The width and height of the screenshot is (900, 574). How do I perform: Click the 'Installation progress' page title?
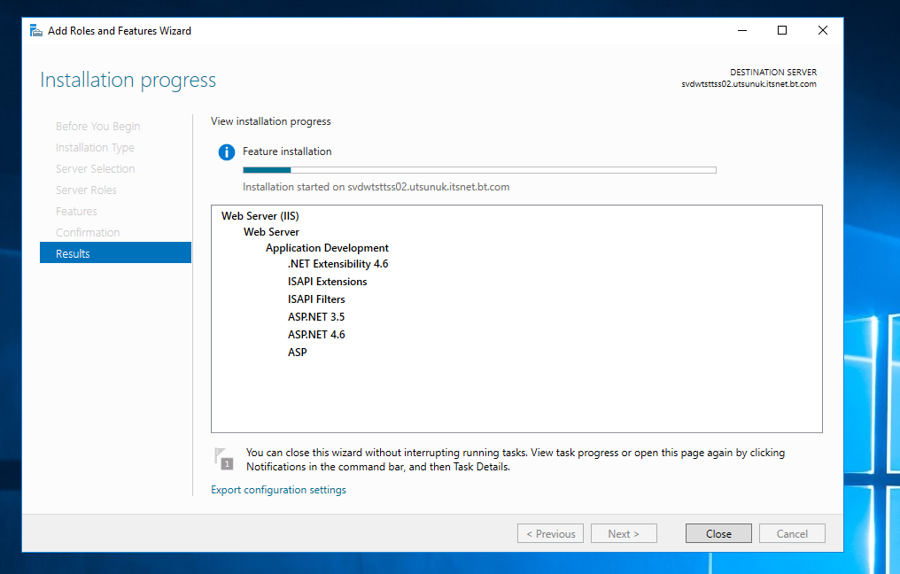(x=128, y=80)
